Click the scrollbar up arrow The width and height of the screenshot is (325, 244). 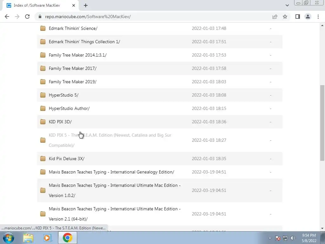click(322, 25)
